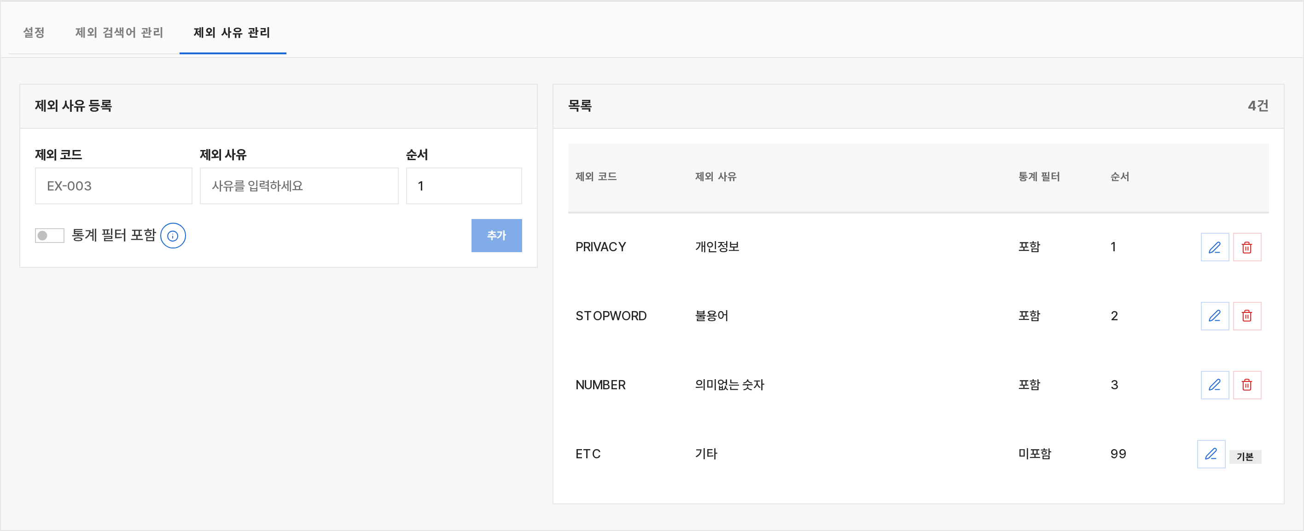Viewport: 1304px width, 531px height.
Task: Switch to the 제외 검색어 관리 tab
Action: (119, 32)
